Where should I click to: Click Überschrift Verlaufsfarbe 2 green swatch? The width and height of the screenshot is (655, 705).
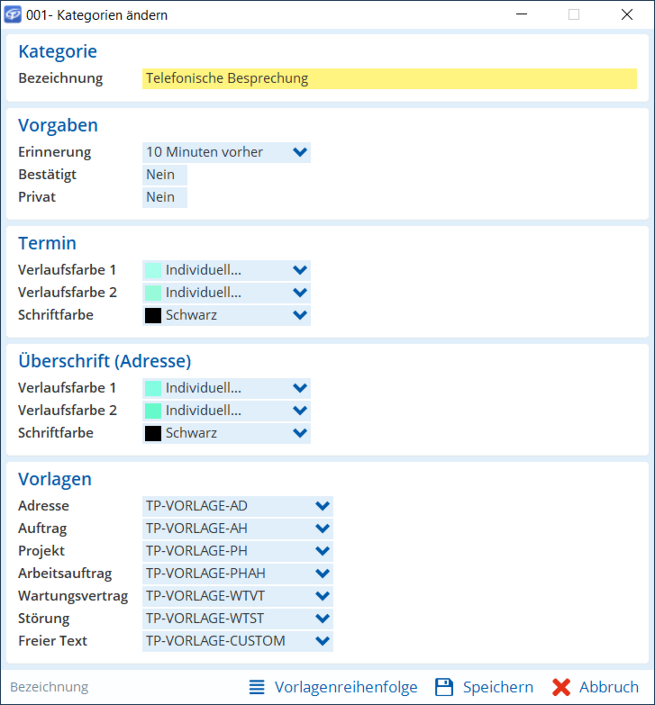153,410
